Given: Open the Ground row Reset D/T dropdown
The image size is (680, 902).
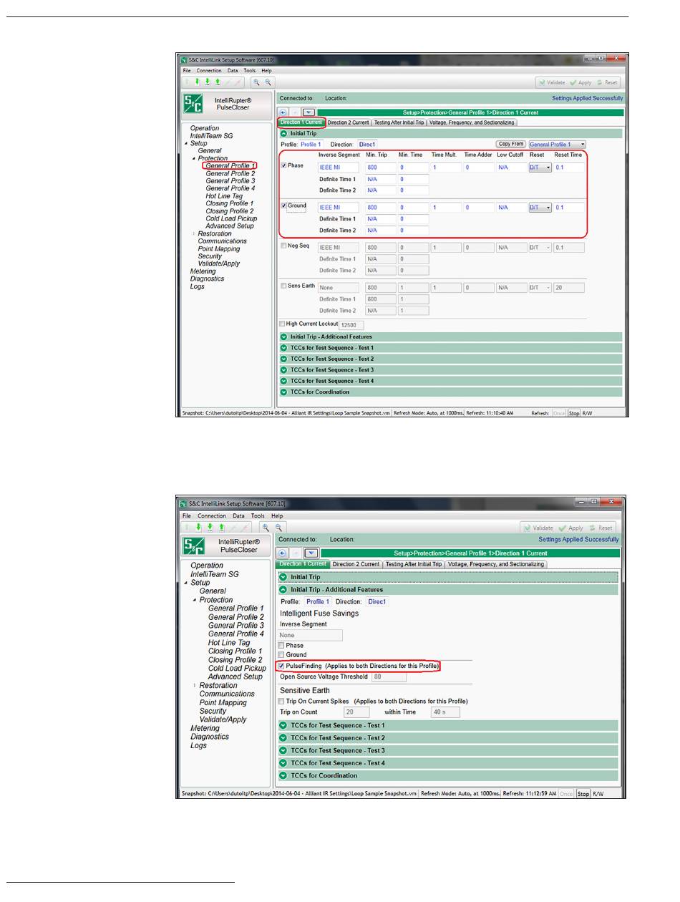Looking at the screenshot, I should [x=540, y=208].
